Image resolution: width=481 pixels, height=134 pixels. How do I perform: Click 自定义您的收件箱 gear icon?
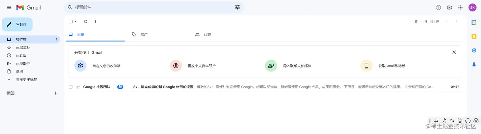pyautogui.click(x=80, y=66)
